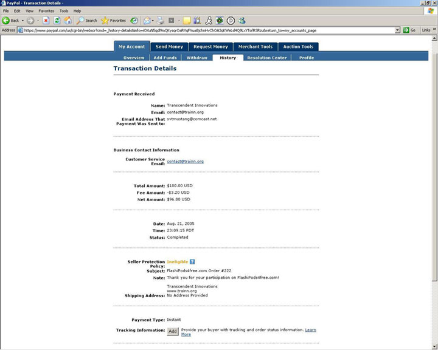The image size is (438, 350).
Task: Open the Profile sub-tab
Action: click(x=307, y=58)
